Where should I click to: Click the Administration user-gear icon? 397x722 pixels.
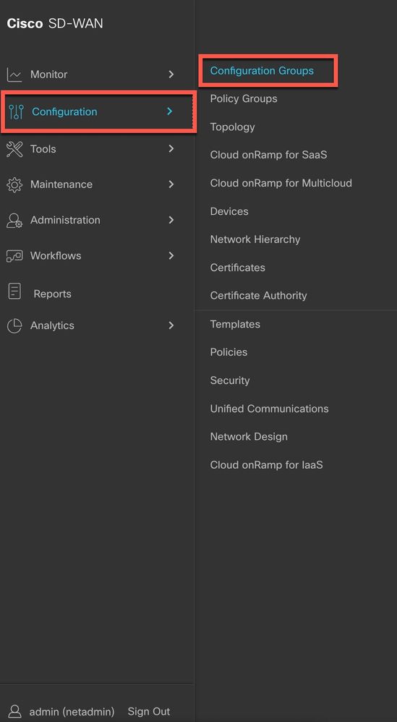(x=14, y=220)
